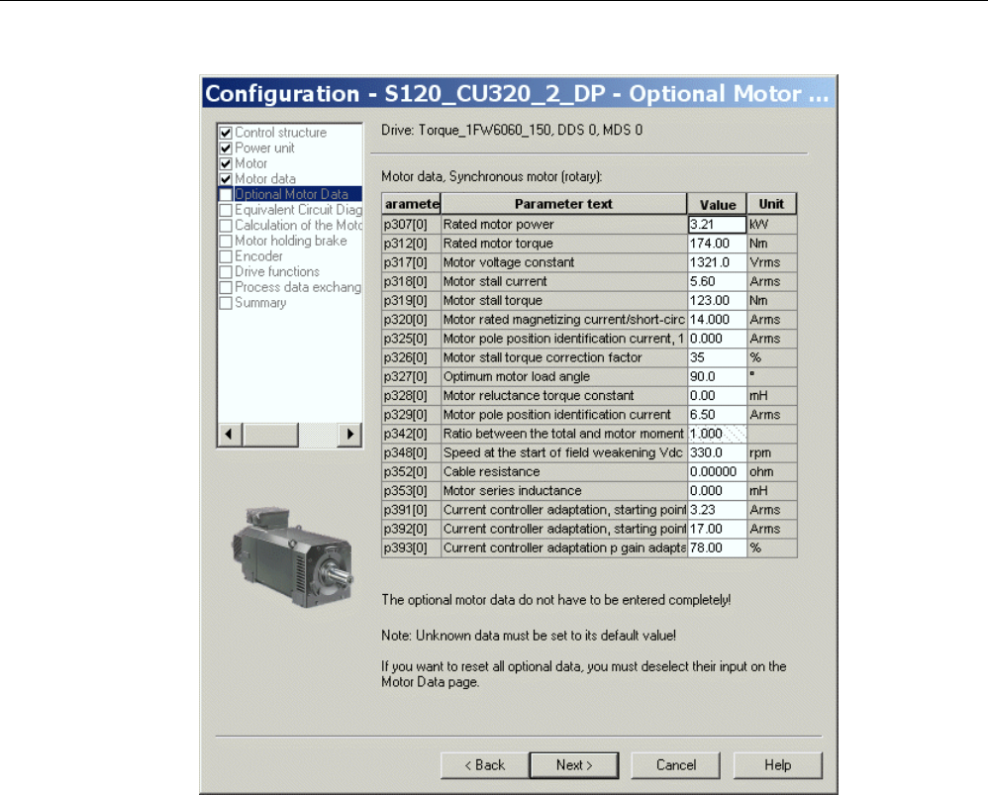Viewport: 988px width, 795px height.
Task: Edit reluctance torque constant value 0.00
Action: coord(717,396)
